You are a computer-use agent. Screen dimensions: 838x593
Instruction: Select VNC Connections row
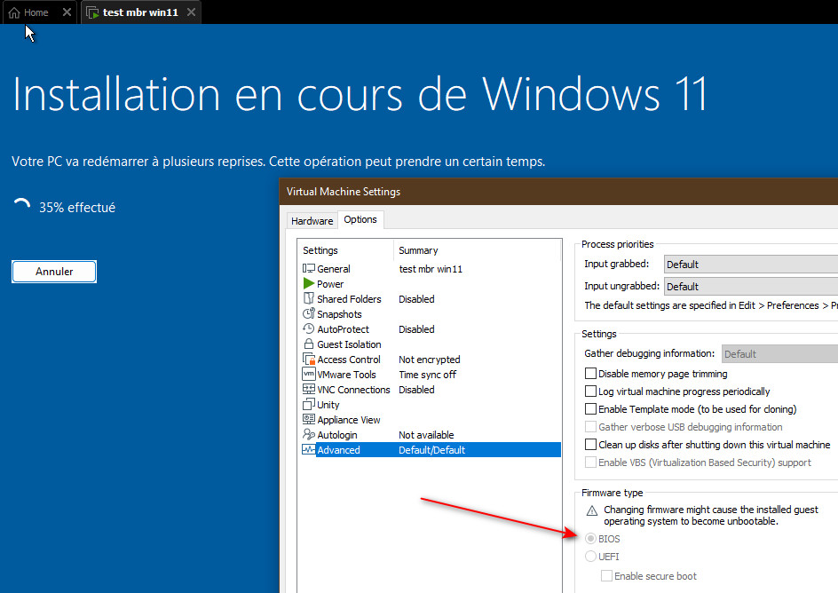coord(431,390)
